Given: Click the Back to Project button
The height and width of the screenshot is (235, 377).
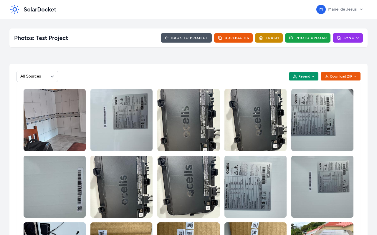Looking at the screenshot, I should click(x=186, y=38).
